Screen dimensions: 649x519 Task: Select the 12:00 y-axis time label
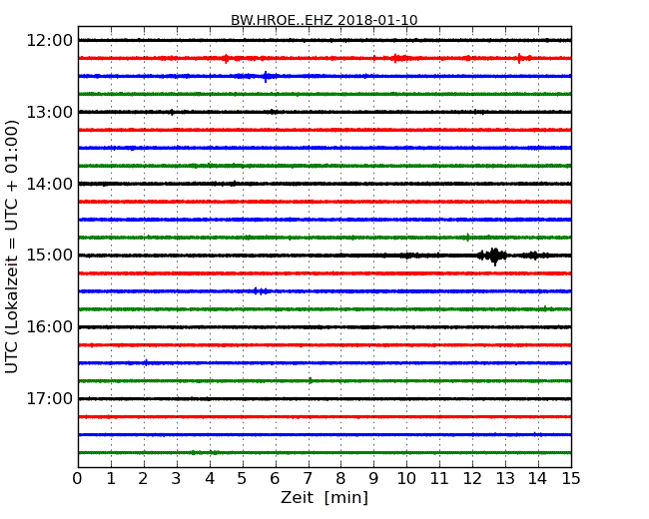click(x=49, y=41)
